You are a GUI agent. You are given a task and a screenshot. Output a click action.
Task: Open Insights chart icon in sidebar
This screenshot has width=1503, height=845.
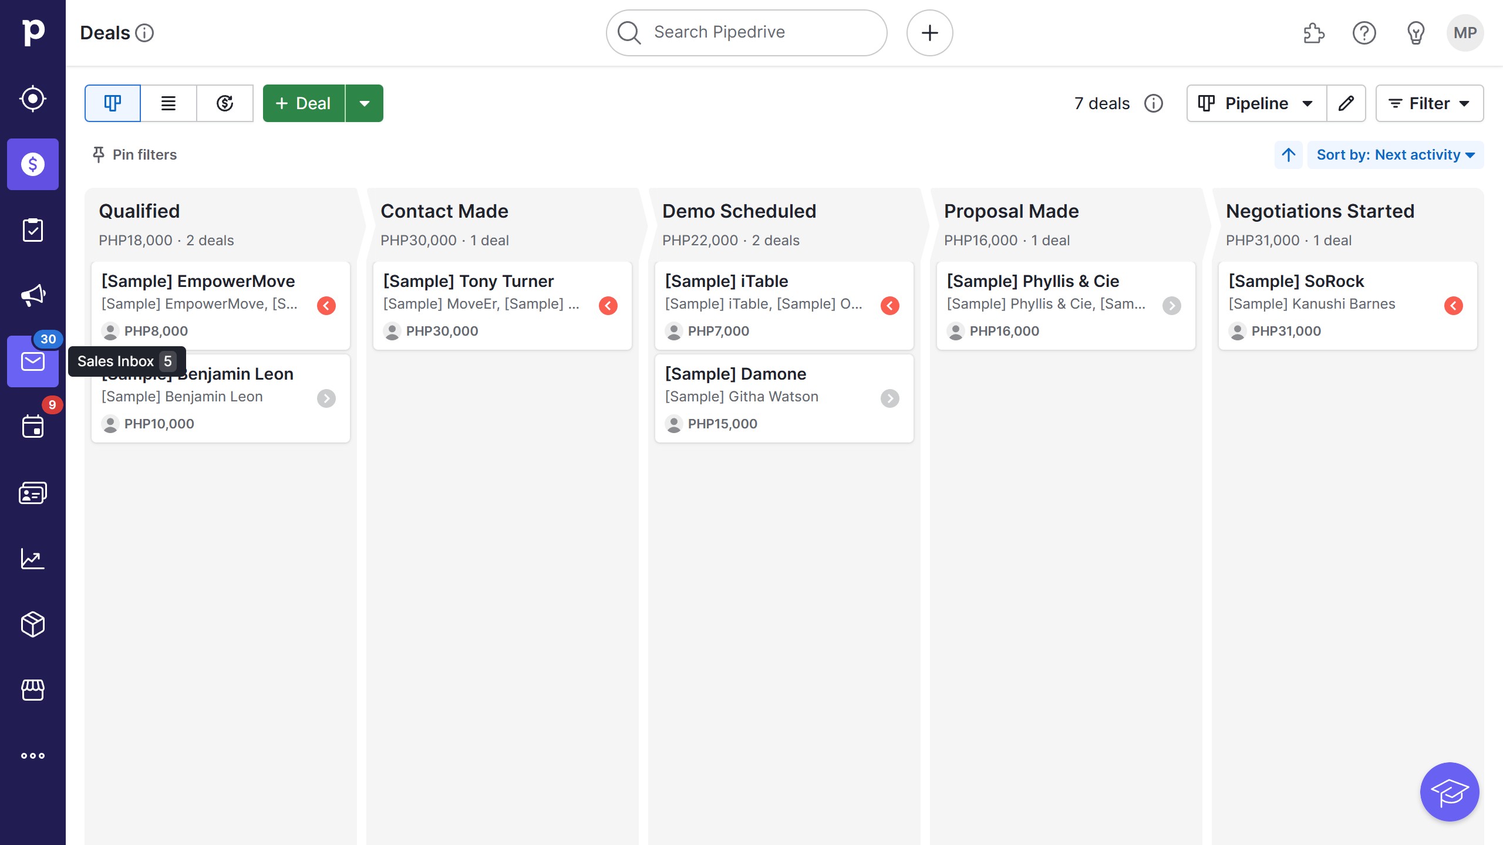(x=33, y=559)
